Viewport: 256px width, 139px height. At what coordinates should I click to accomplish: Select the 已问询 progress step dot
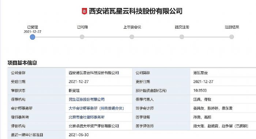pos(82,37)
